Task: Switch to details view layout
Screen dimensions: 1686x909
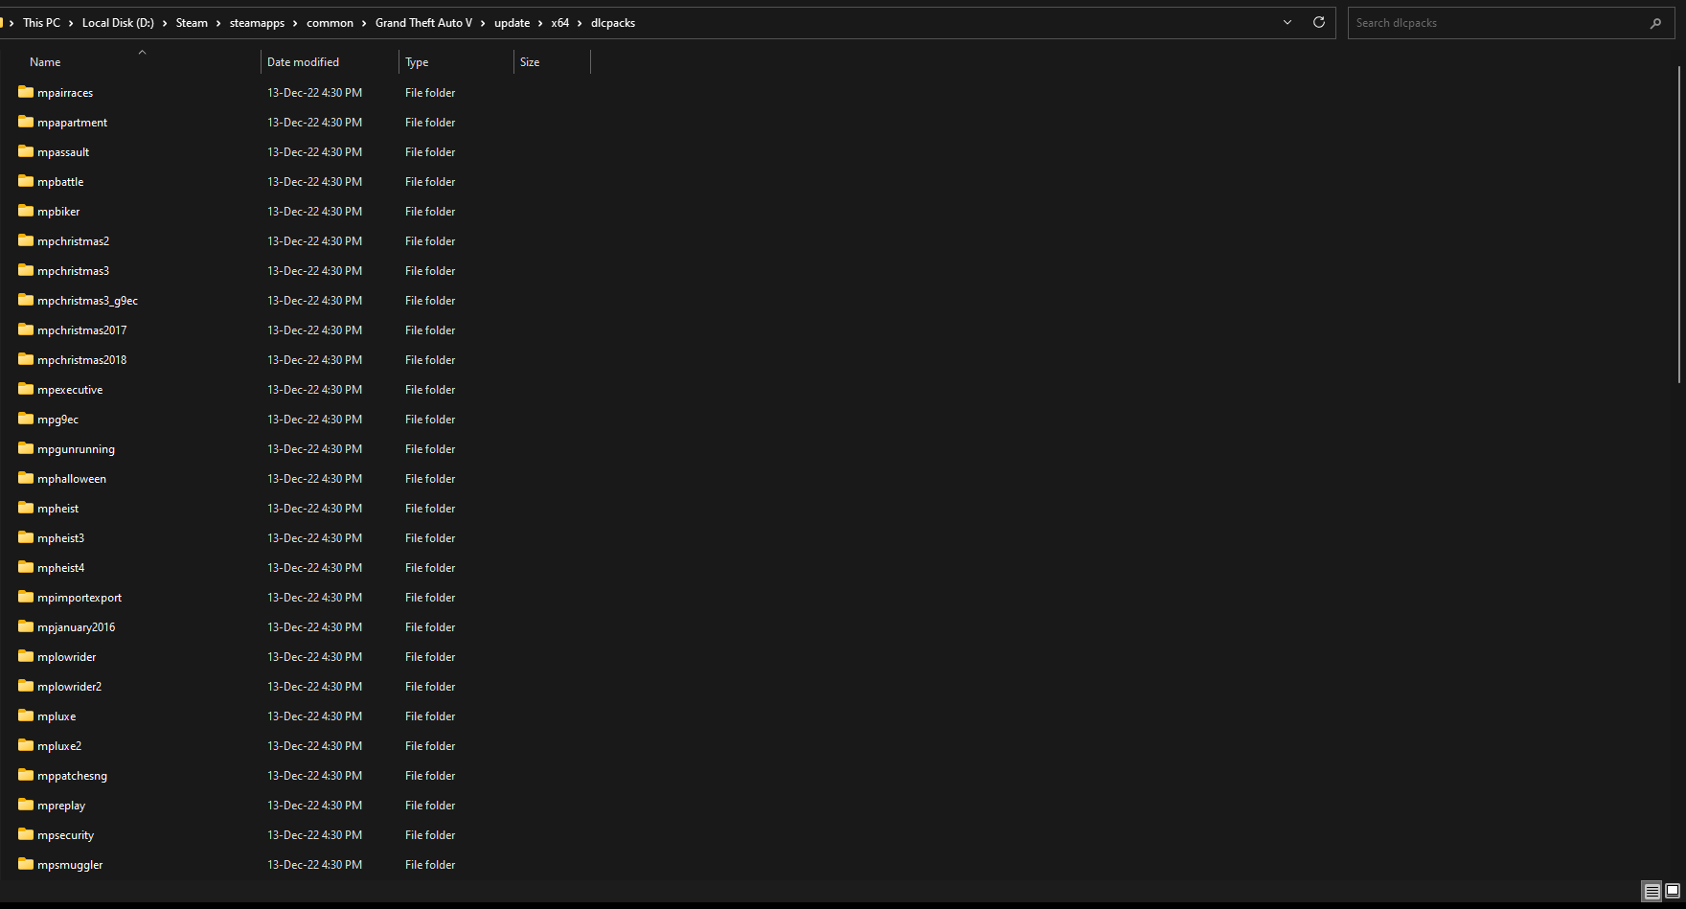Action: tap(1652, 892)
